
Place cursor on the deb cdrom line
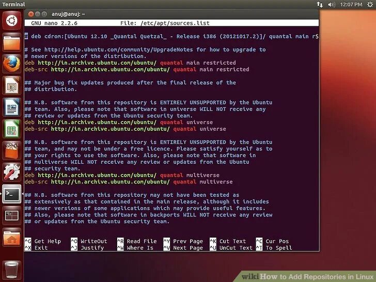click(171, 37)
